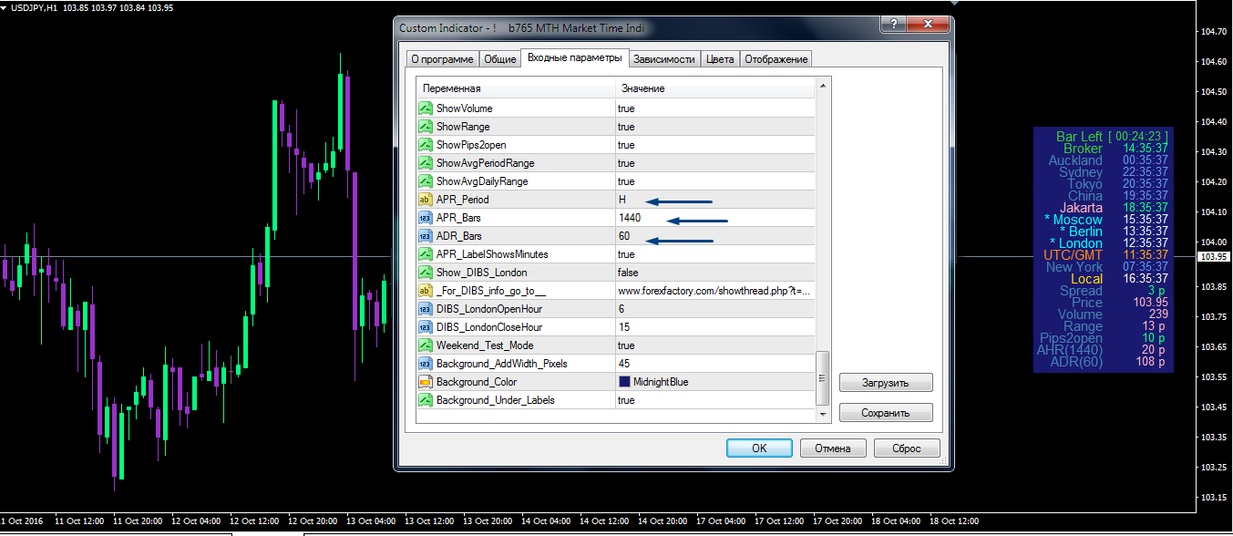Select the Show_DIBS_London boolean icon
The width and height of the screenshot is (1233, 536).
coord(426,273)
